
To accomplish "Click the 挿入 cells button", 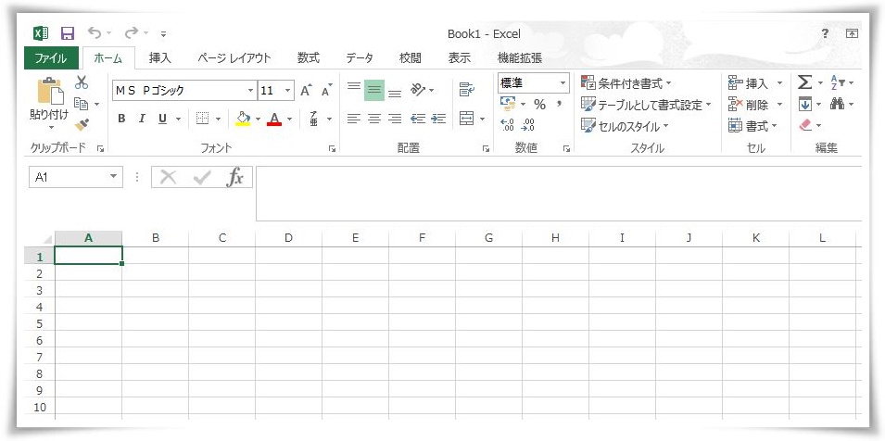I will click(x=750, y=83).
